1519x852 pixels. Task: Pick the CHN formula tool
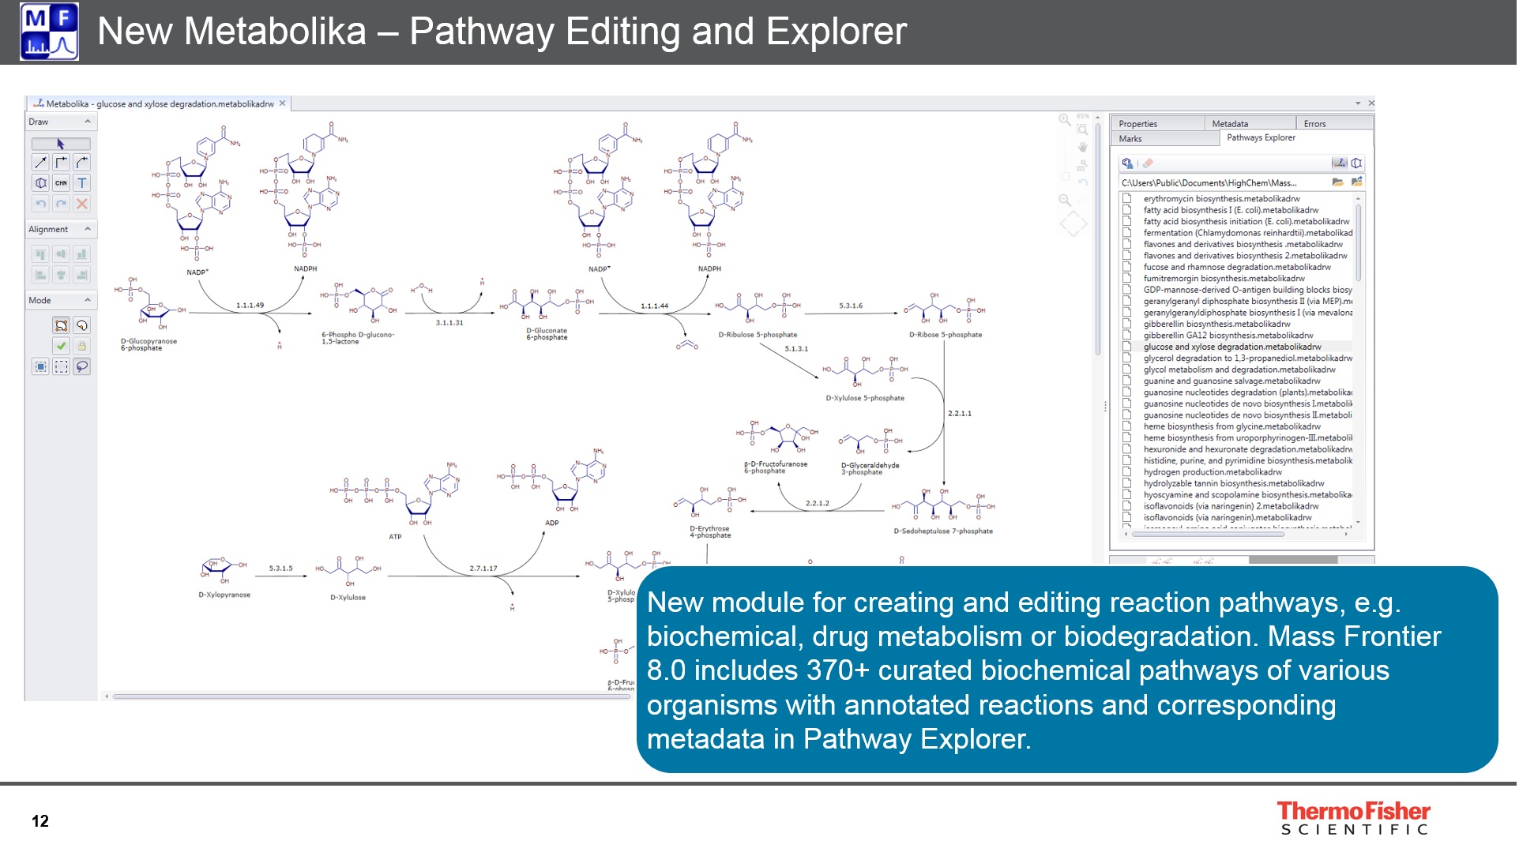61,183
